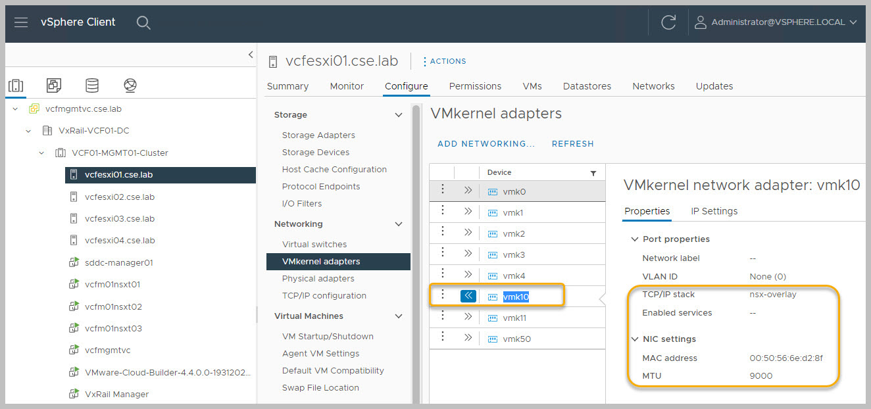Image resolution: width=871 pixels, height=409 pixels.
Task: Open the Networking inventory view icon
Action: click(130, 85)
